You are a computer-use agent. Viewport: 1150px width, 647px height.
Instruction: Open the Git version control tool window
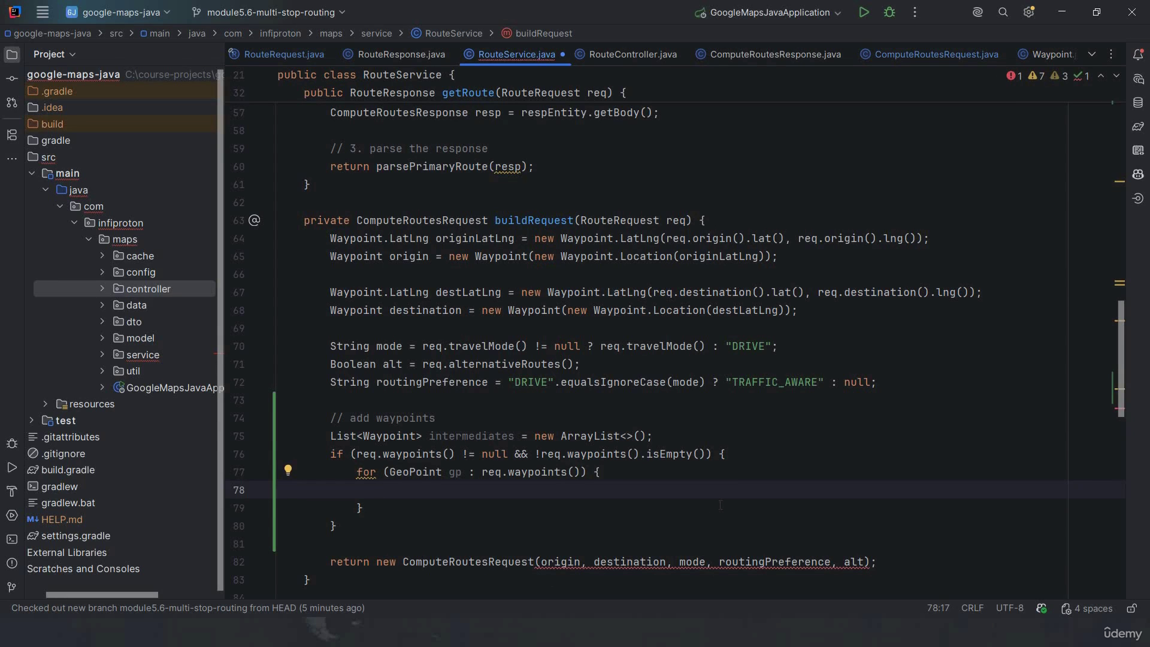click(11, 587)
